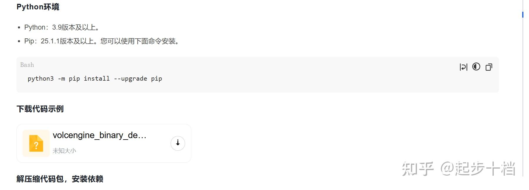
Task: Click the 知乎 @起步十档 watermark
Action: [x=458, y=169]
